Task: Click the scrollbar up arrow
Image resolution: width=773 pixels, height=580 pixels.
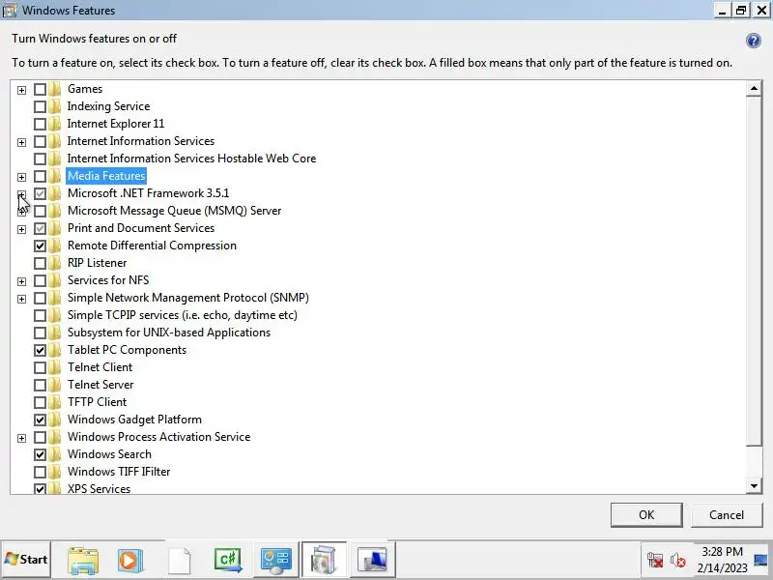Action: [754, 89]
